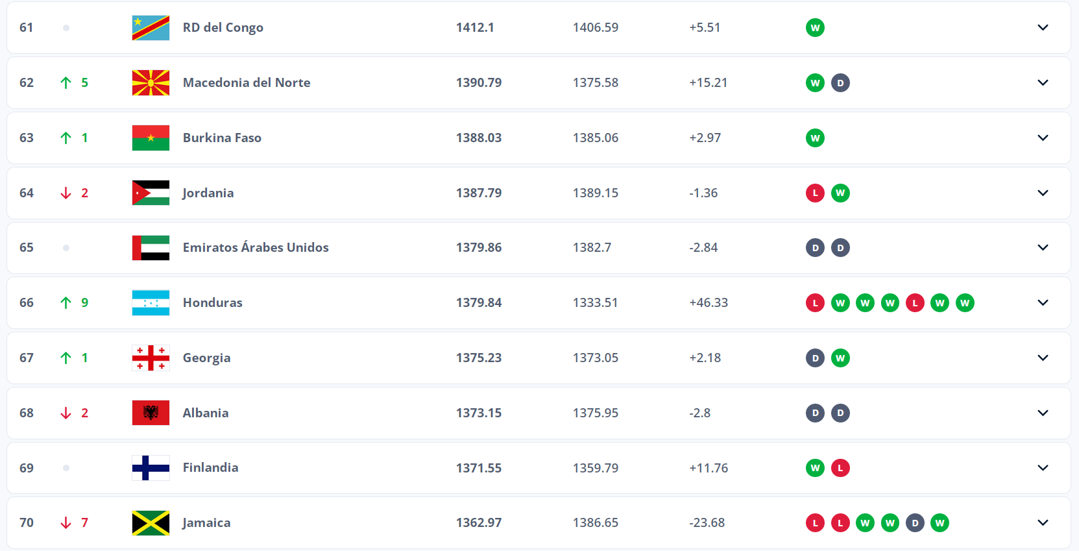Click Finlandia's green W result badge

point(815,468)
